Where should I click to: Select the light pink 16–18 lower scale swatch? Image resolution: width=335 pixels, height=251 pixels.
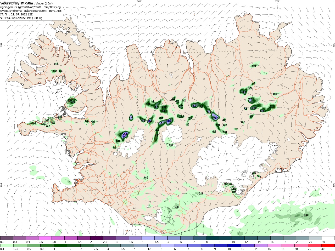coord(275,246)
